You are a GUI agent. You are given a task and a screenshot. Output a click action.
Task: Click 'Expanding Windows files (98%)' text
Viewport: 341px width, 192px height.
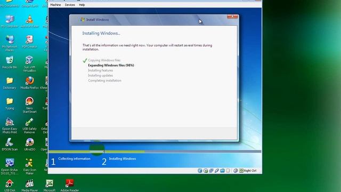tap(111, 65)
